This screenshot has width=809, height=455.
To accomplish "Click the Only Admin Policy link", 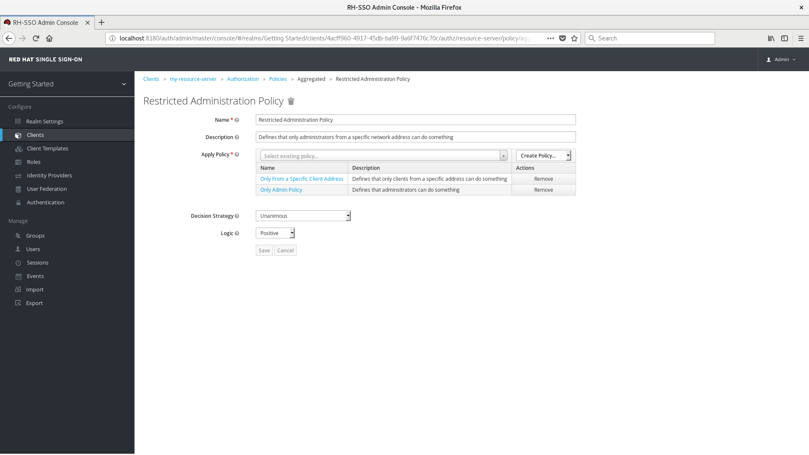I will (x=281, y=190).
